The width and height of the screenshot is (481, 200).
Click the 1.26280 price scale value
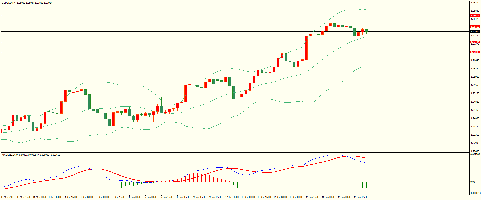(475, 69)
